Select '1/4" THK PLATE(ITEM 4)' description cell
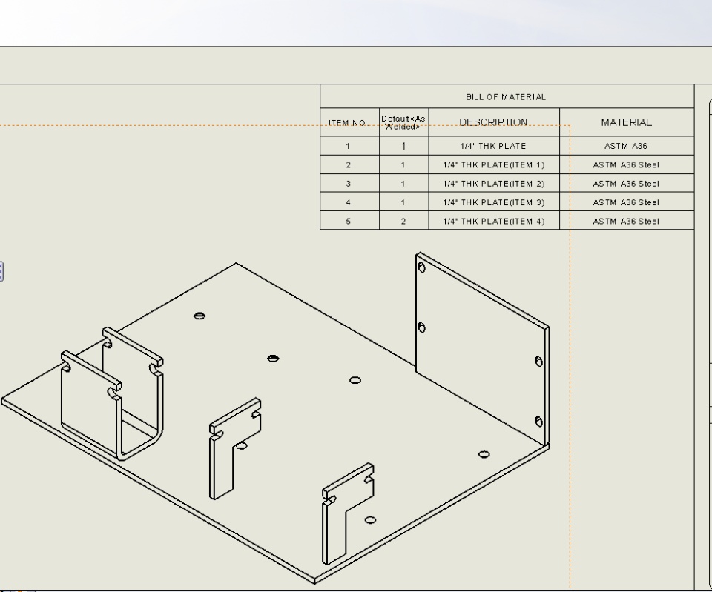The width and height of the screenshot is (712, 592). click(494, 221)
